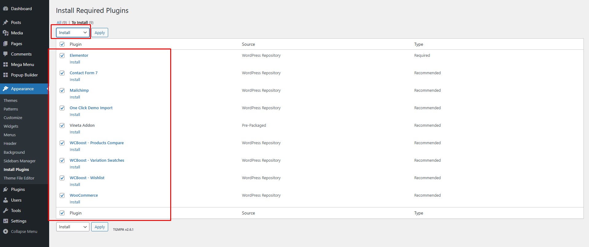Click the Posts pushpin icon
Screen dimensions: 589x247
[x=6, y=22]
